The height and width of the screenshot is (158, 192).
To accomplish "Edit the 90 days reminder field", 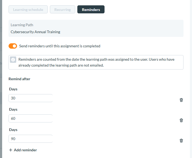I will [30, 139].
